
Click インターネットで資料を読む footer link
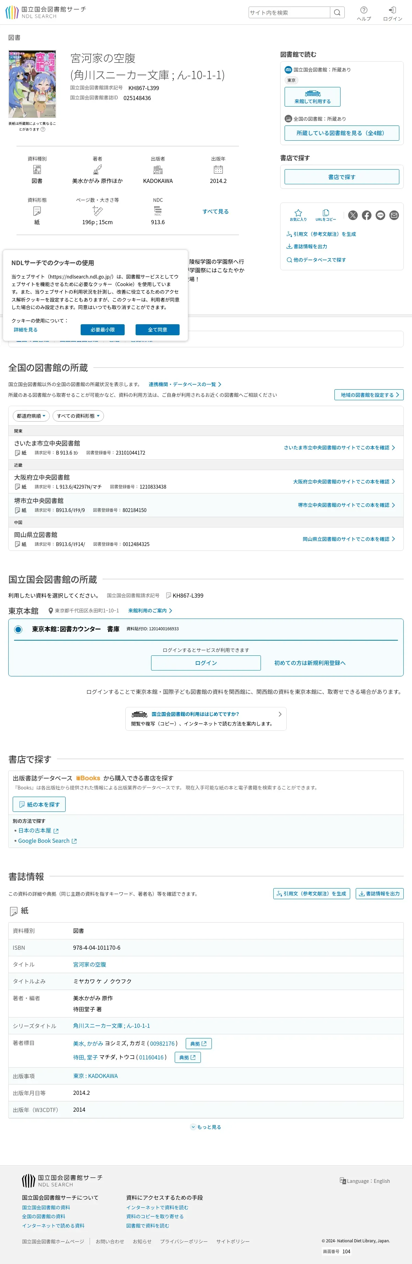click(157, 1207)
